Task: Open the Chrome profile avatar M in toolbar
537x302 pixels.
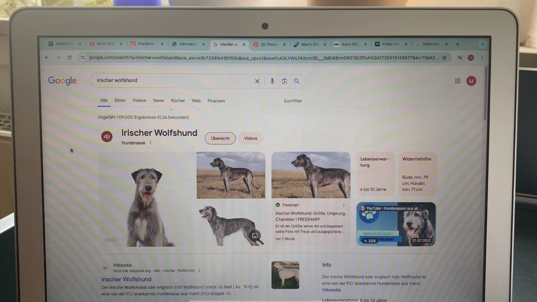Action: point(471,58)
